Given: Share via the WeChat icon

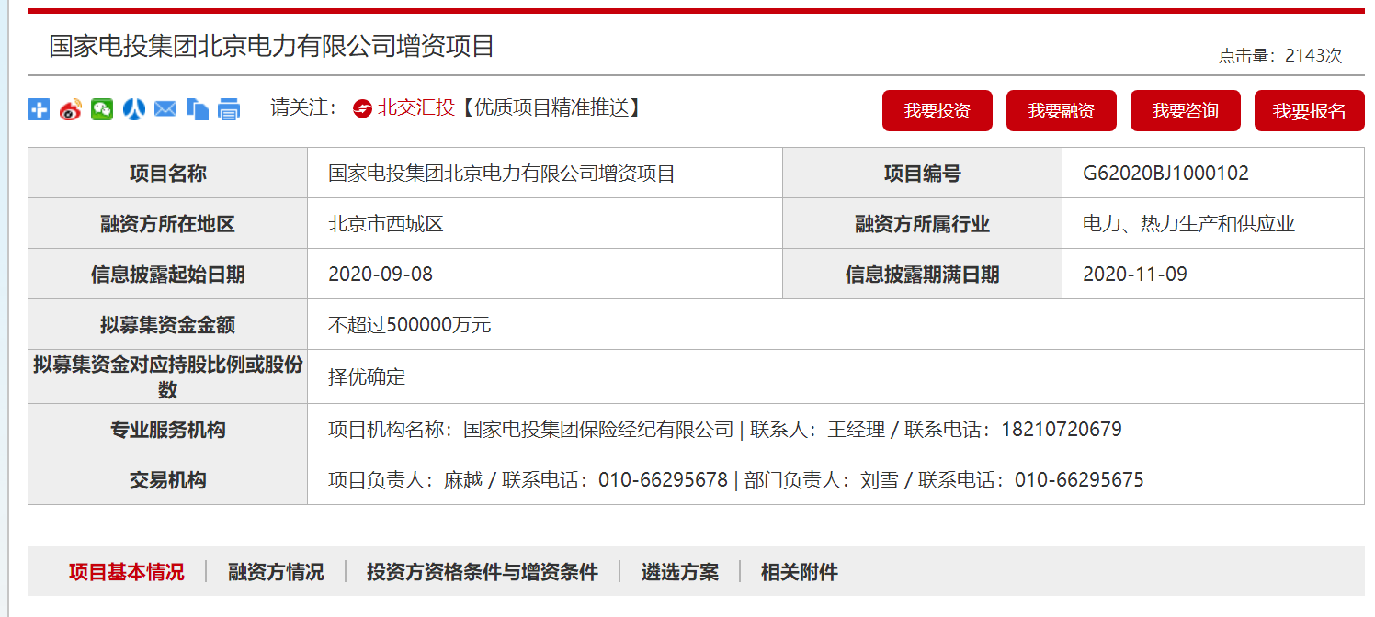Looking at the screenshot, I should pyautogui.click(x=102, y=109).
